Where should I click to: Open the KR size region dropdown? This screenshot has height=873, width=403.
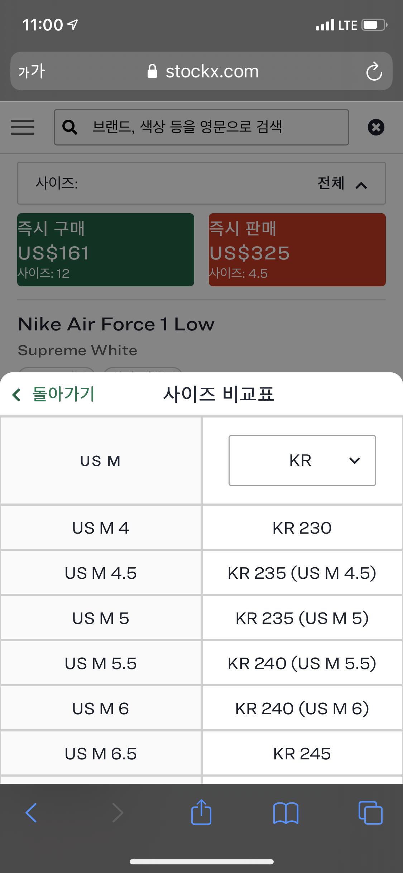click(x=302, y=461)
